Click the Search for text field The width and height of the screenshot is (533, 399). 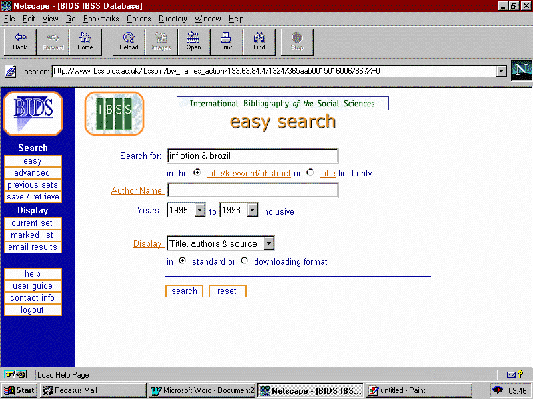(253, 156)
